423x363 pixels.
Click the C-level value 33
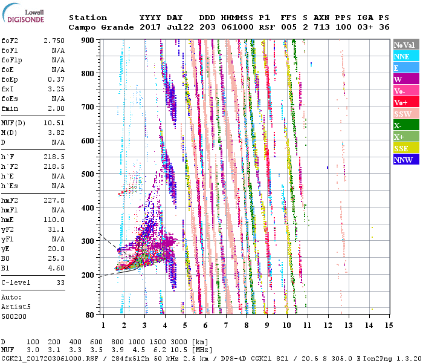tap(60, 283)
